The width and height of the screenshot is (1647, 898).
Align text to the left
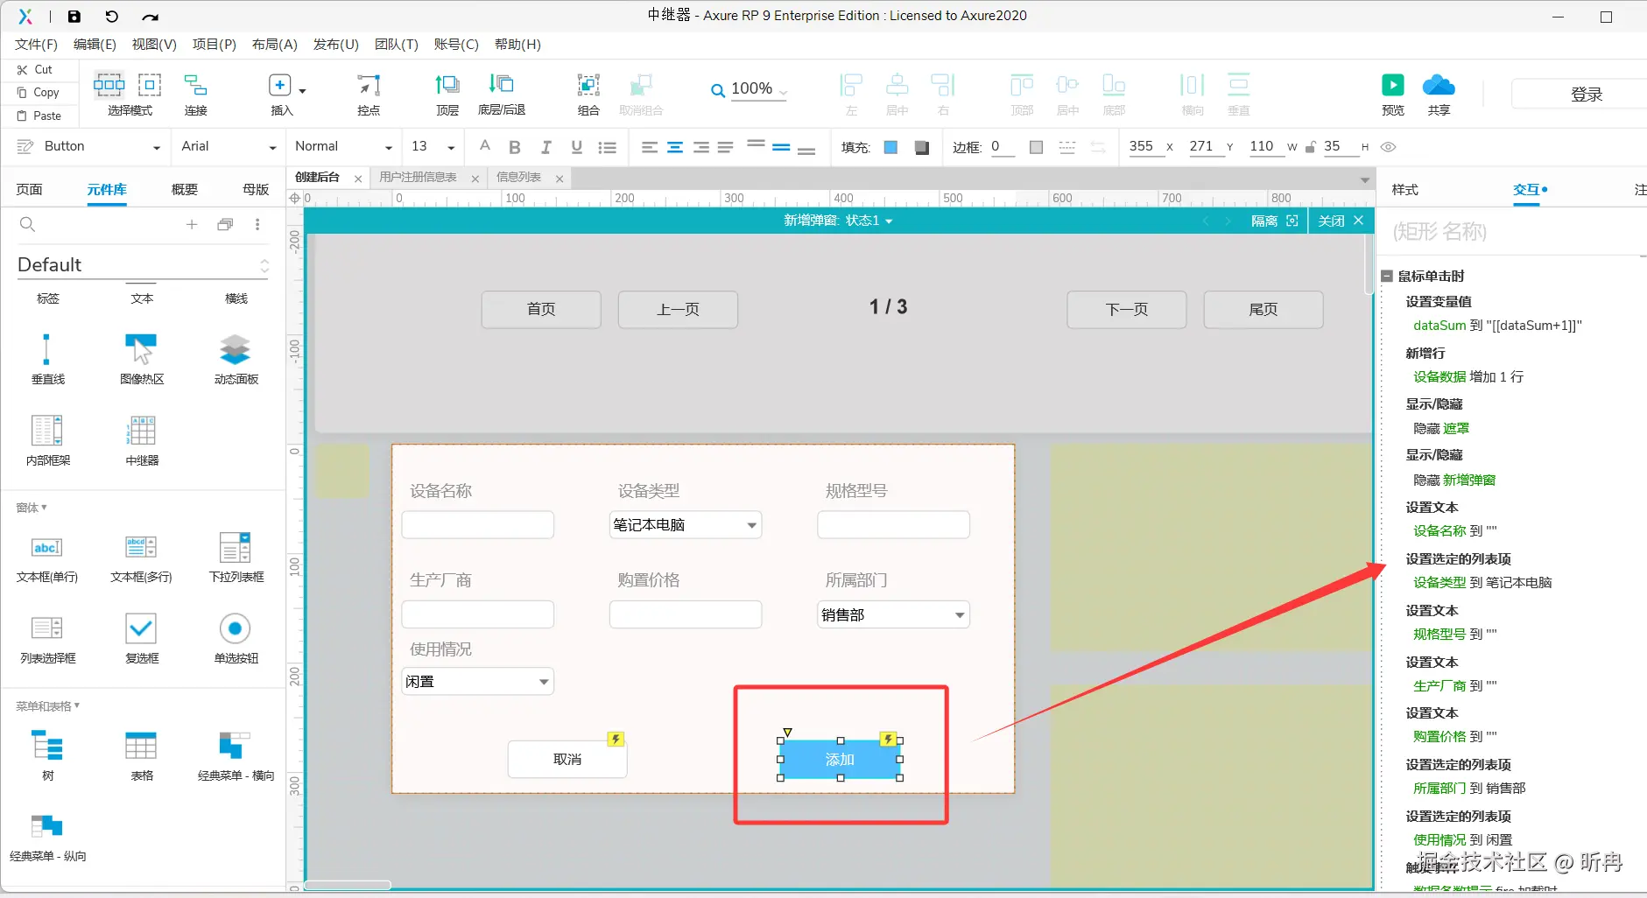(x=649, y=147)
